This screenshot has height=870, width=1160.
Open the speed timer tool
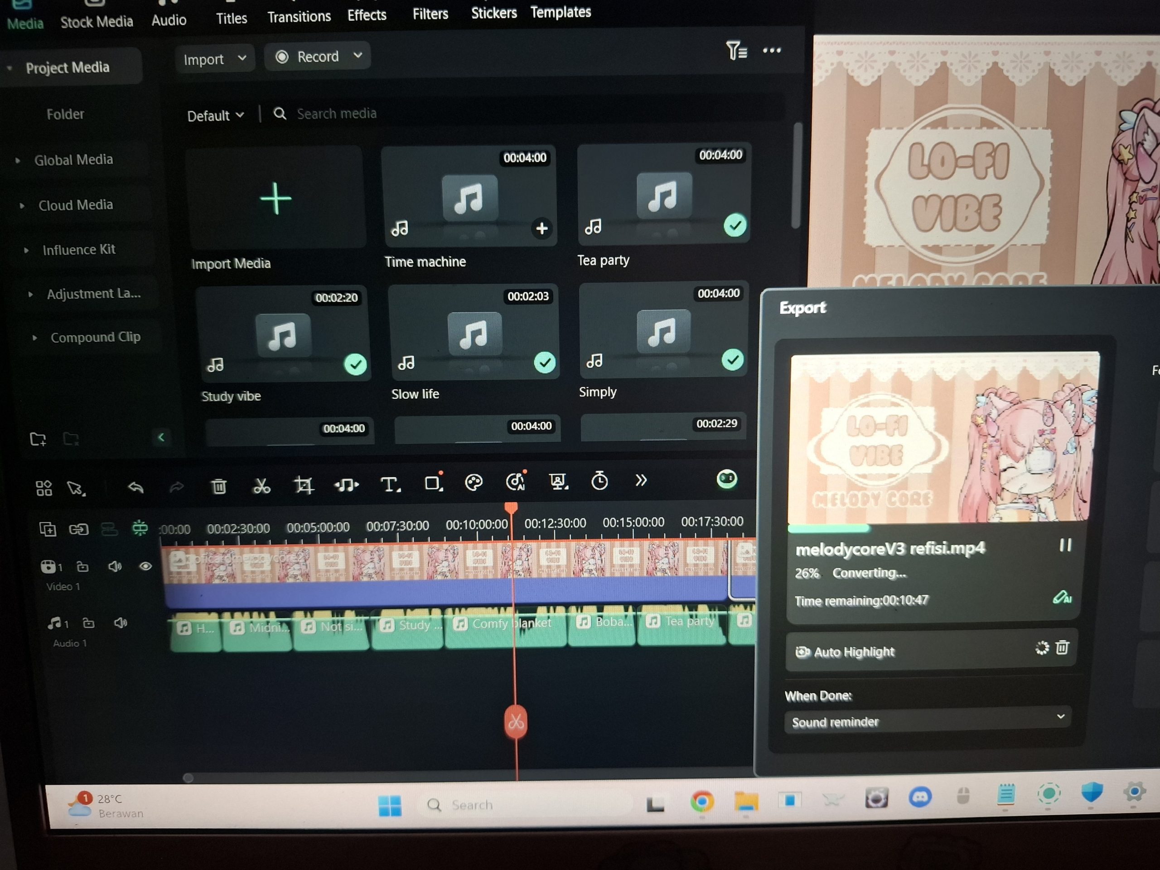[x=599, y=480]
